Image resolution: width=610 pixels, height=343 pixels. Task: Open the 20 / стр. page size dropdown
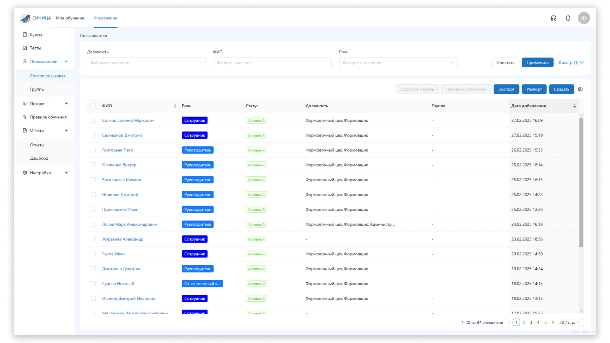[x=570, y=322]
